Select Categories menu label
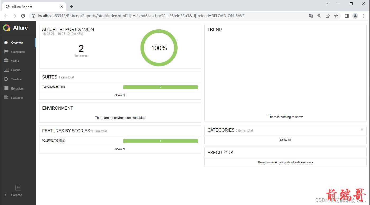This screenshot has height=205, width=370. click(x=18, y=52)
